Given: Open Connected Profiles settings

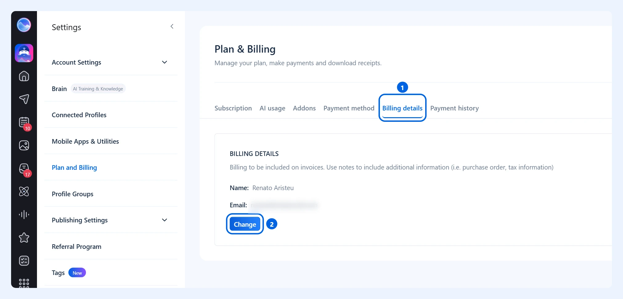Looking at the screenshot, I should [79, 115].
